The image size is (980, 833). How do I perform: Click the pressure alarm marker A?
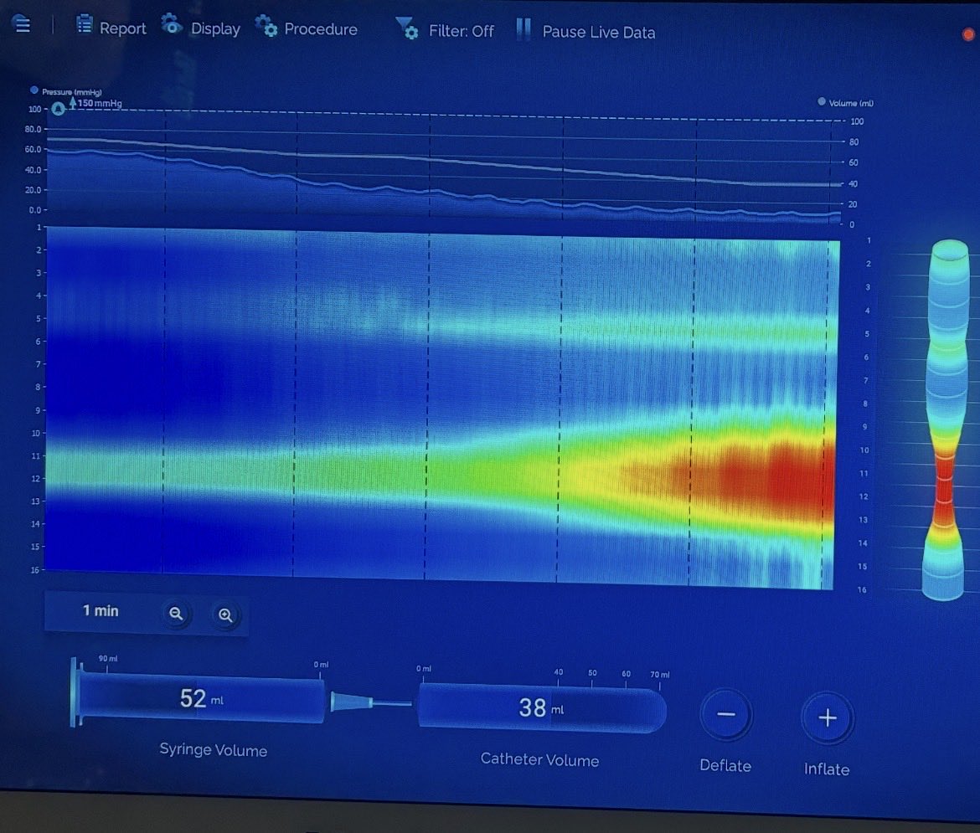coord(58,109)
